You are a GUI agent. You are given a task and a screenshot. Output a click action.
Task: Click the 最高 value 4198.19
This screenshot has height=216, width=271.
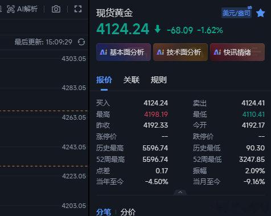coord(156,114)
